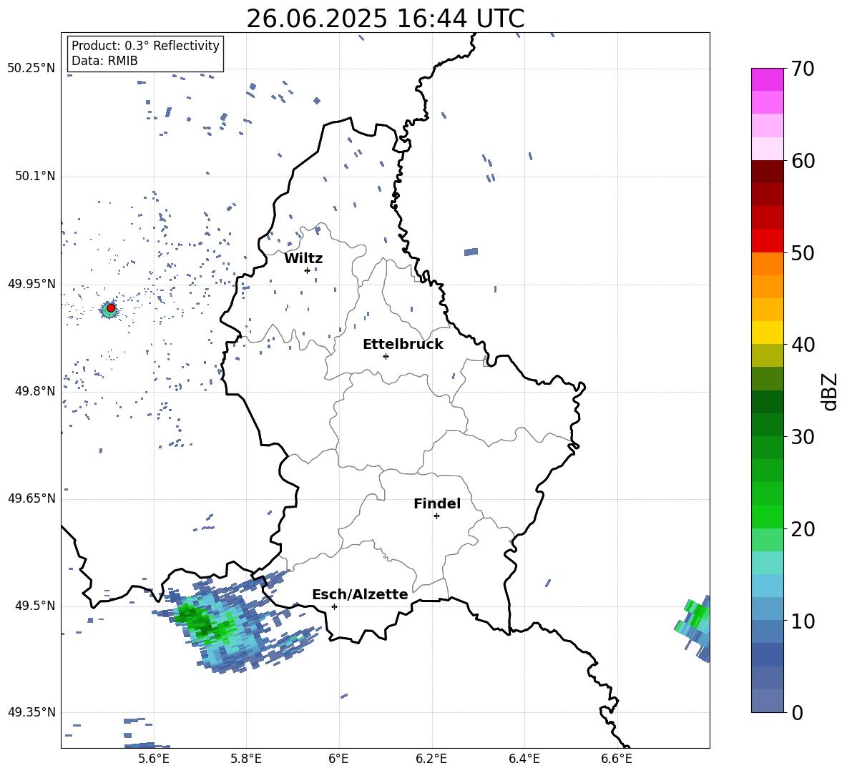
Task: Click the 'Findel' city label
Action: (x=437, y=503)
